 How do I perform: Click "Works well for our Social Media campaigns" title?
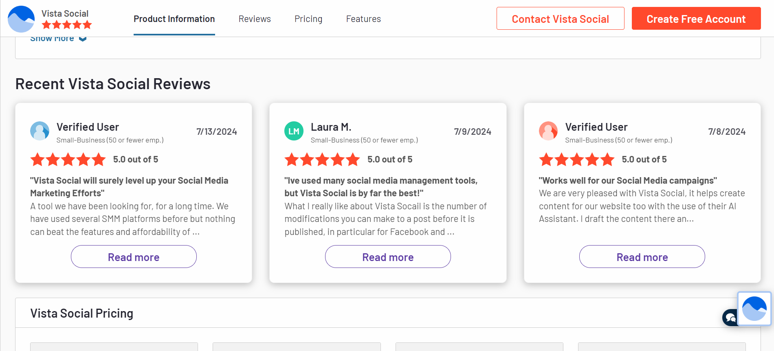pos(628,181)
